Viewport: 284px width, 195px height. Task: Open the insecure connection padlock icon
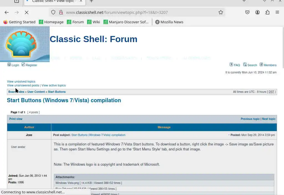[x=61, y=12]
